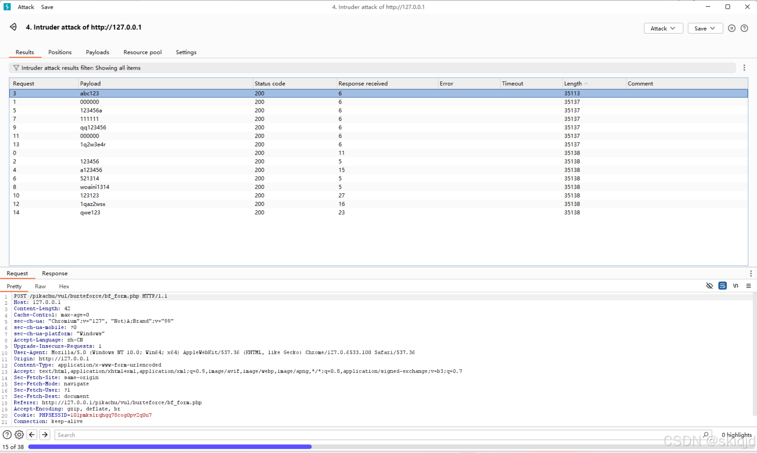
Task: Open results table three-dot options menu
Action: click(x=744, y=68)
